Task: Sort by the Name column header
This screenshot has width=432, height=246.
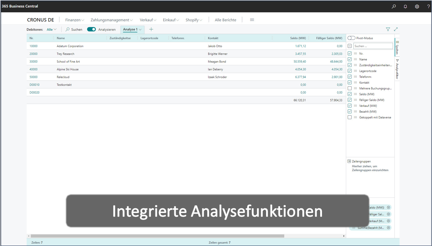Action: click(61, 38)
